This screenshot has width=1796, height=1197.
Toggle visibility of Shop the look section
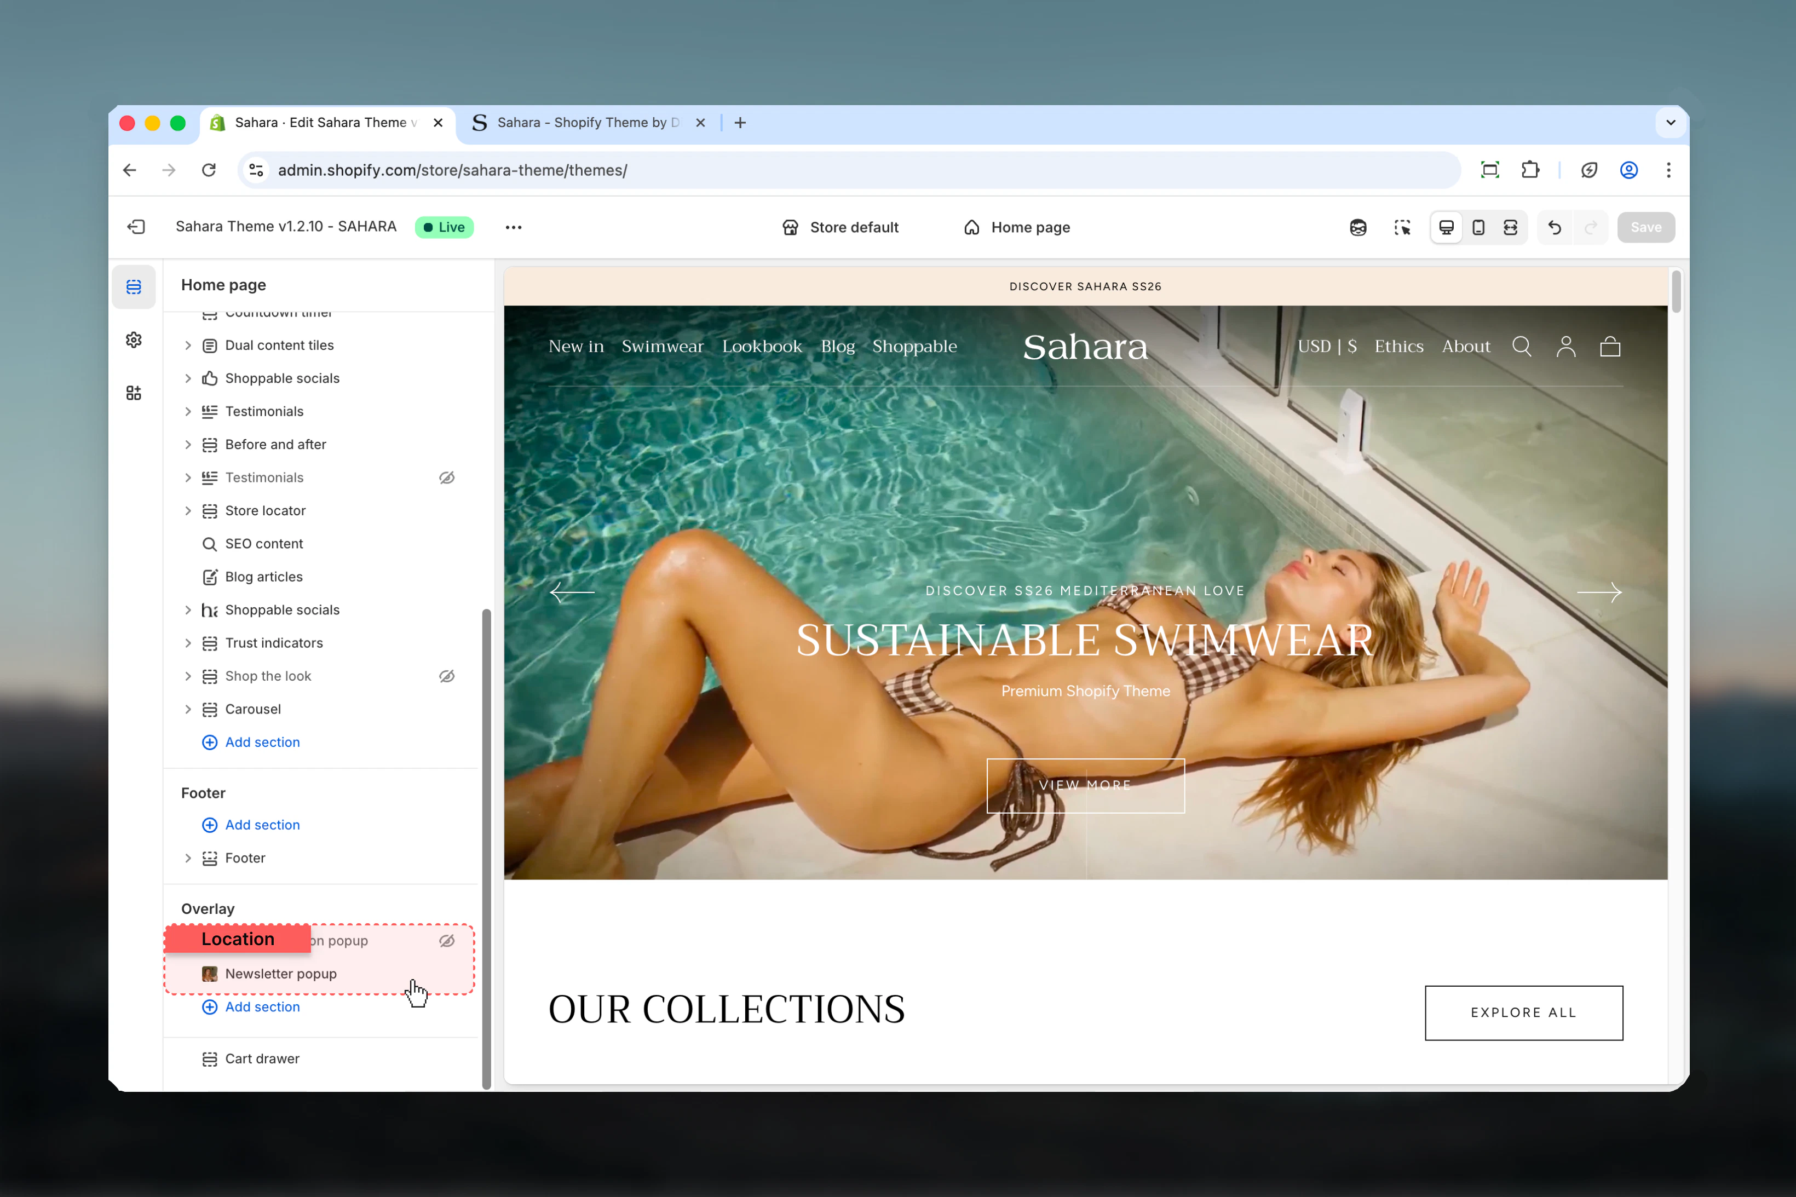pyautogui.click(x=446, y=676)
